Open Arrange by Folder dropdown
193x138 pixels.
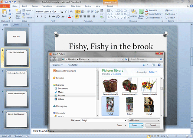(153, 72)
